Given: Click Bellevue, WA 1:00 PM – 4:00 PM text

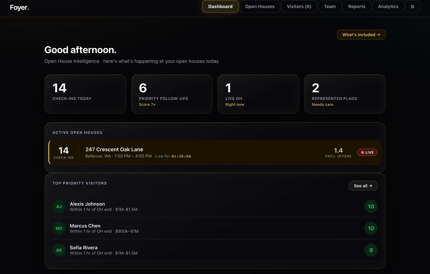Looking at the screenshot, I should tap(119, 156).
